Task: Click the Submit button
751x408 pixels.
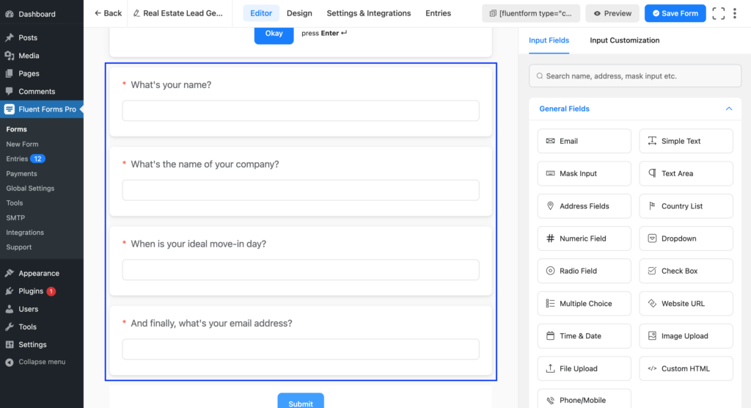Action: coord(301,402)
